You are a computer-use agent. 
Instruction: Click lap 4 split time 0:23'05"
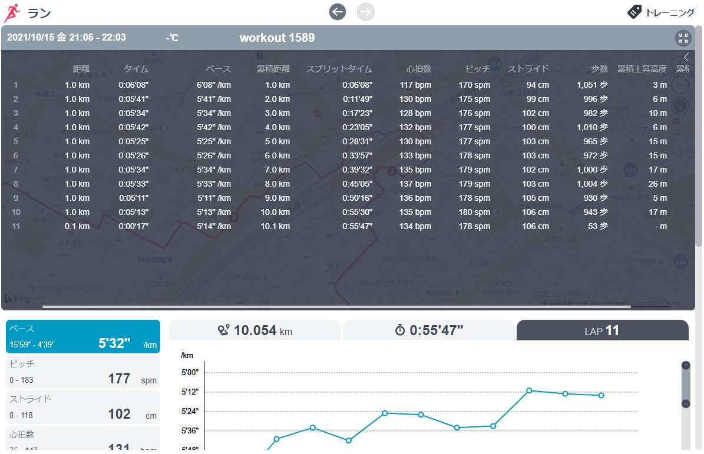tap(358, 127)
